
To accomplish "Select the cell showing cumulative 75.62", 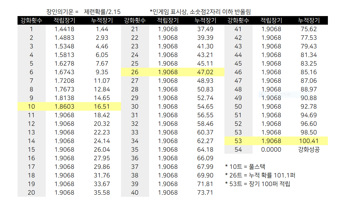I will click(x=309, y=29).
